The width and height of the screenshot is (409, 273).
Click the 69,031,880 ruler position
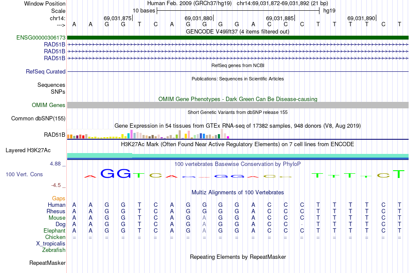tap(198, 18)
